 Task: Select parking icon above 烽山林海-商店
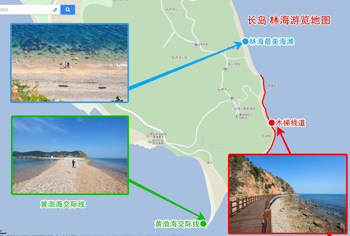[x=232, y=98]
